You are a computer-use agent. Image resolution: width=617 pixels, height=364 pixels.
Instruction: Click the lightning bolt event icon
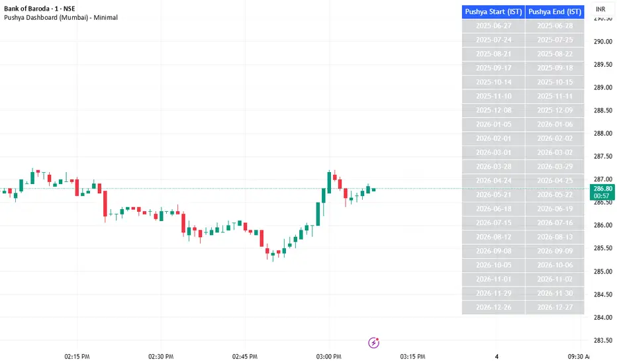coord(374,342)
